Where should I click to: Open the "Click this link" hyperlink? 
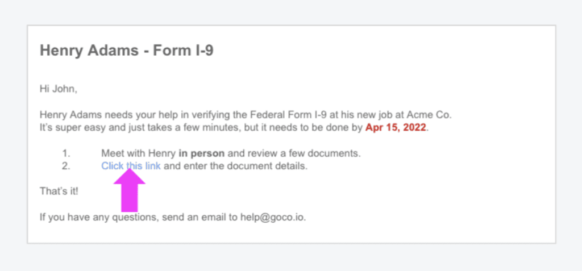[131, 166]
